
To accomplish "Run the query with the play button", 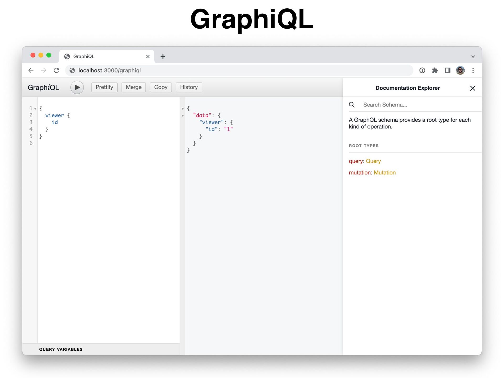I will click(77, 87).
